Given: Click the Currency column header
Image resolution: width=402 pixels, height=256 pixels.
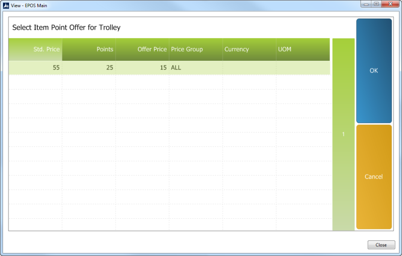Looking at the screenshot, I should click(x=249, y=49).
